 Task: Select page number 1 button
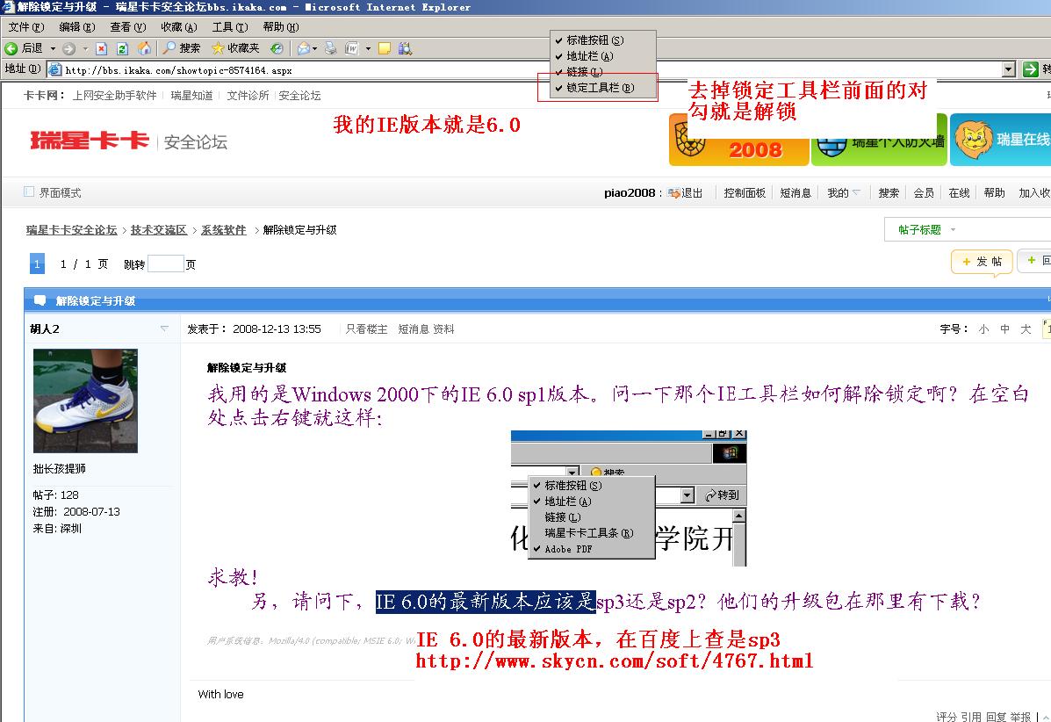coord(37,264)
